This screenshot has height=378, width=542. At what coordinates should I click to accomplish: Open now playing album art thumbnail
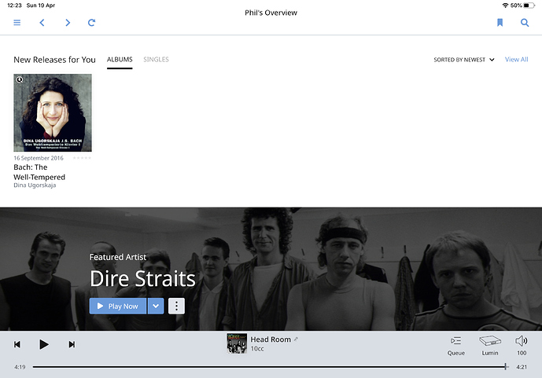point(237,343)
